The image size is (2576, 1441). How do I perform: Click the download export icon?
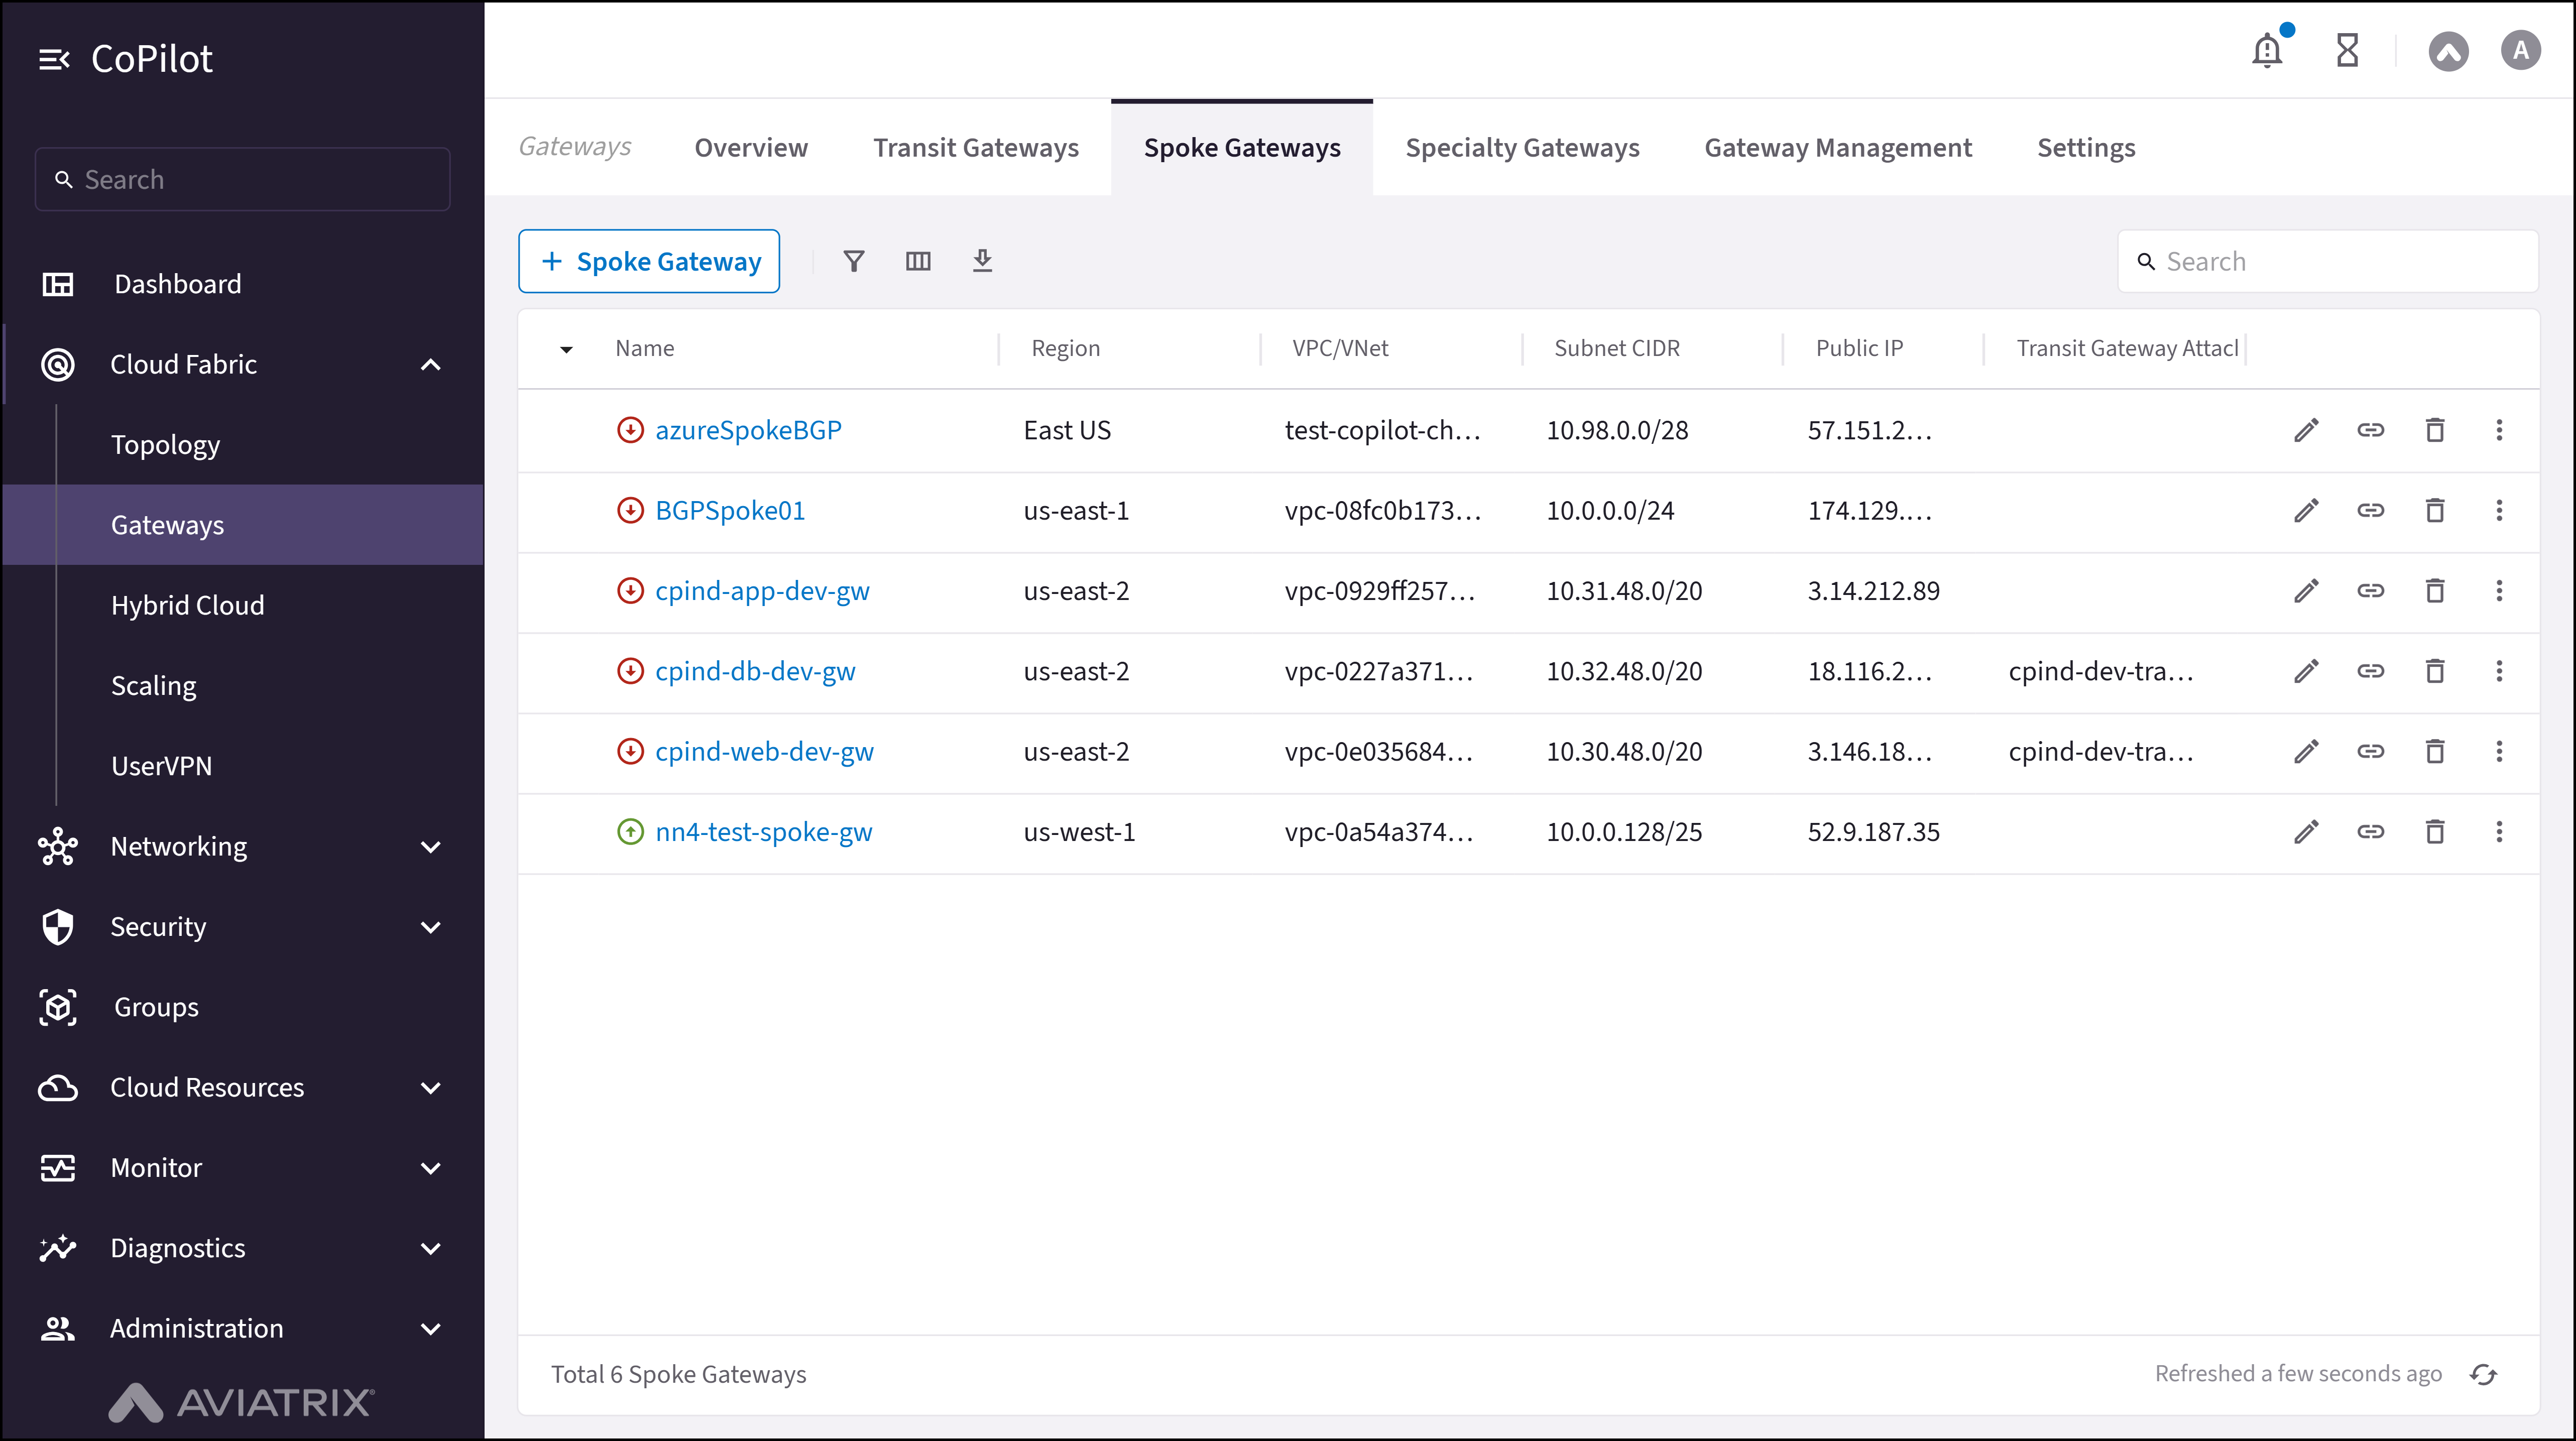982,261
